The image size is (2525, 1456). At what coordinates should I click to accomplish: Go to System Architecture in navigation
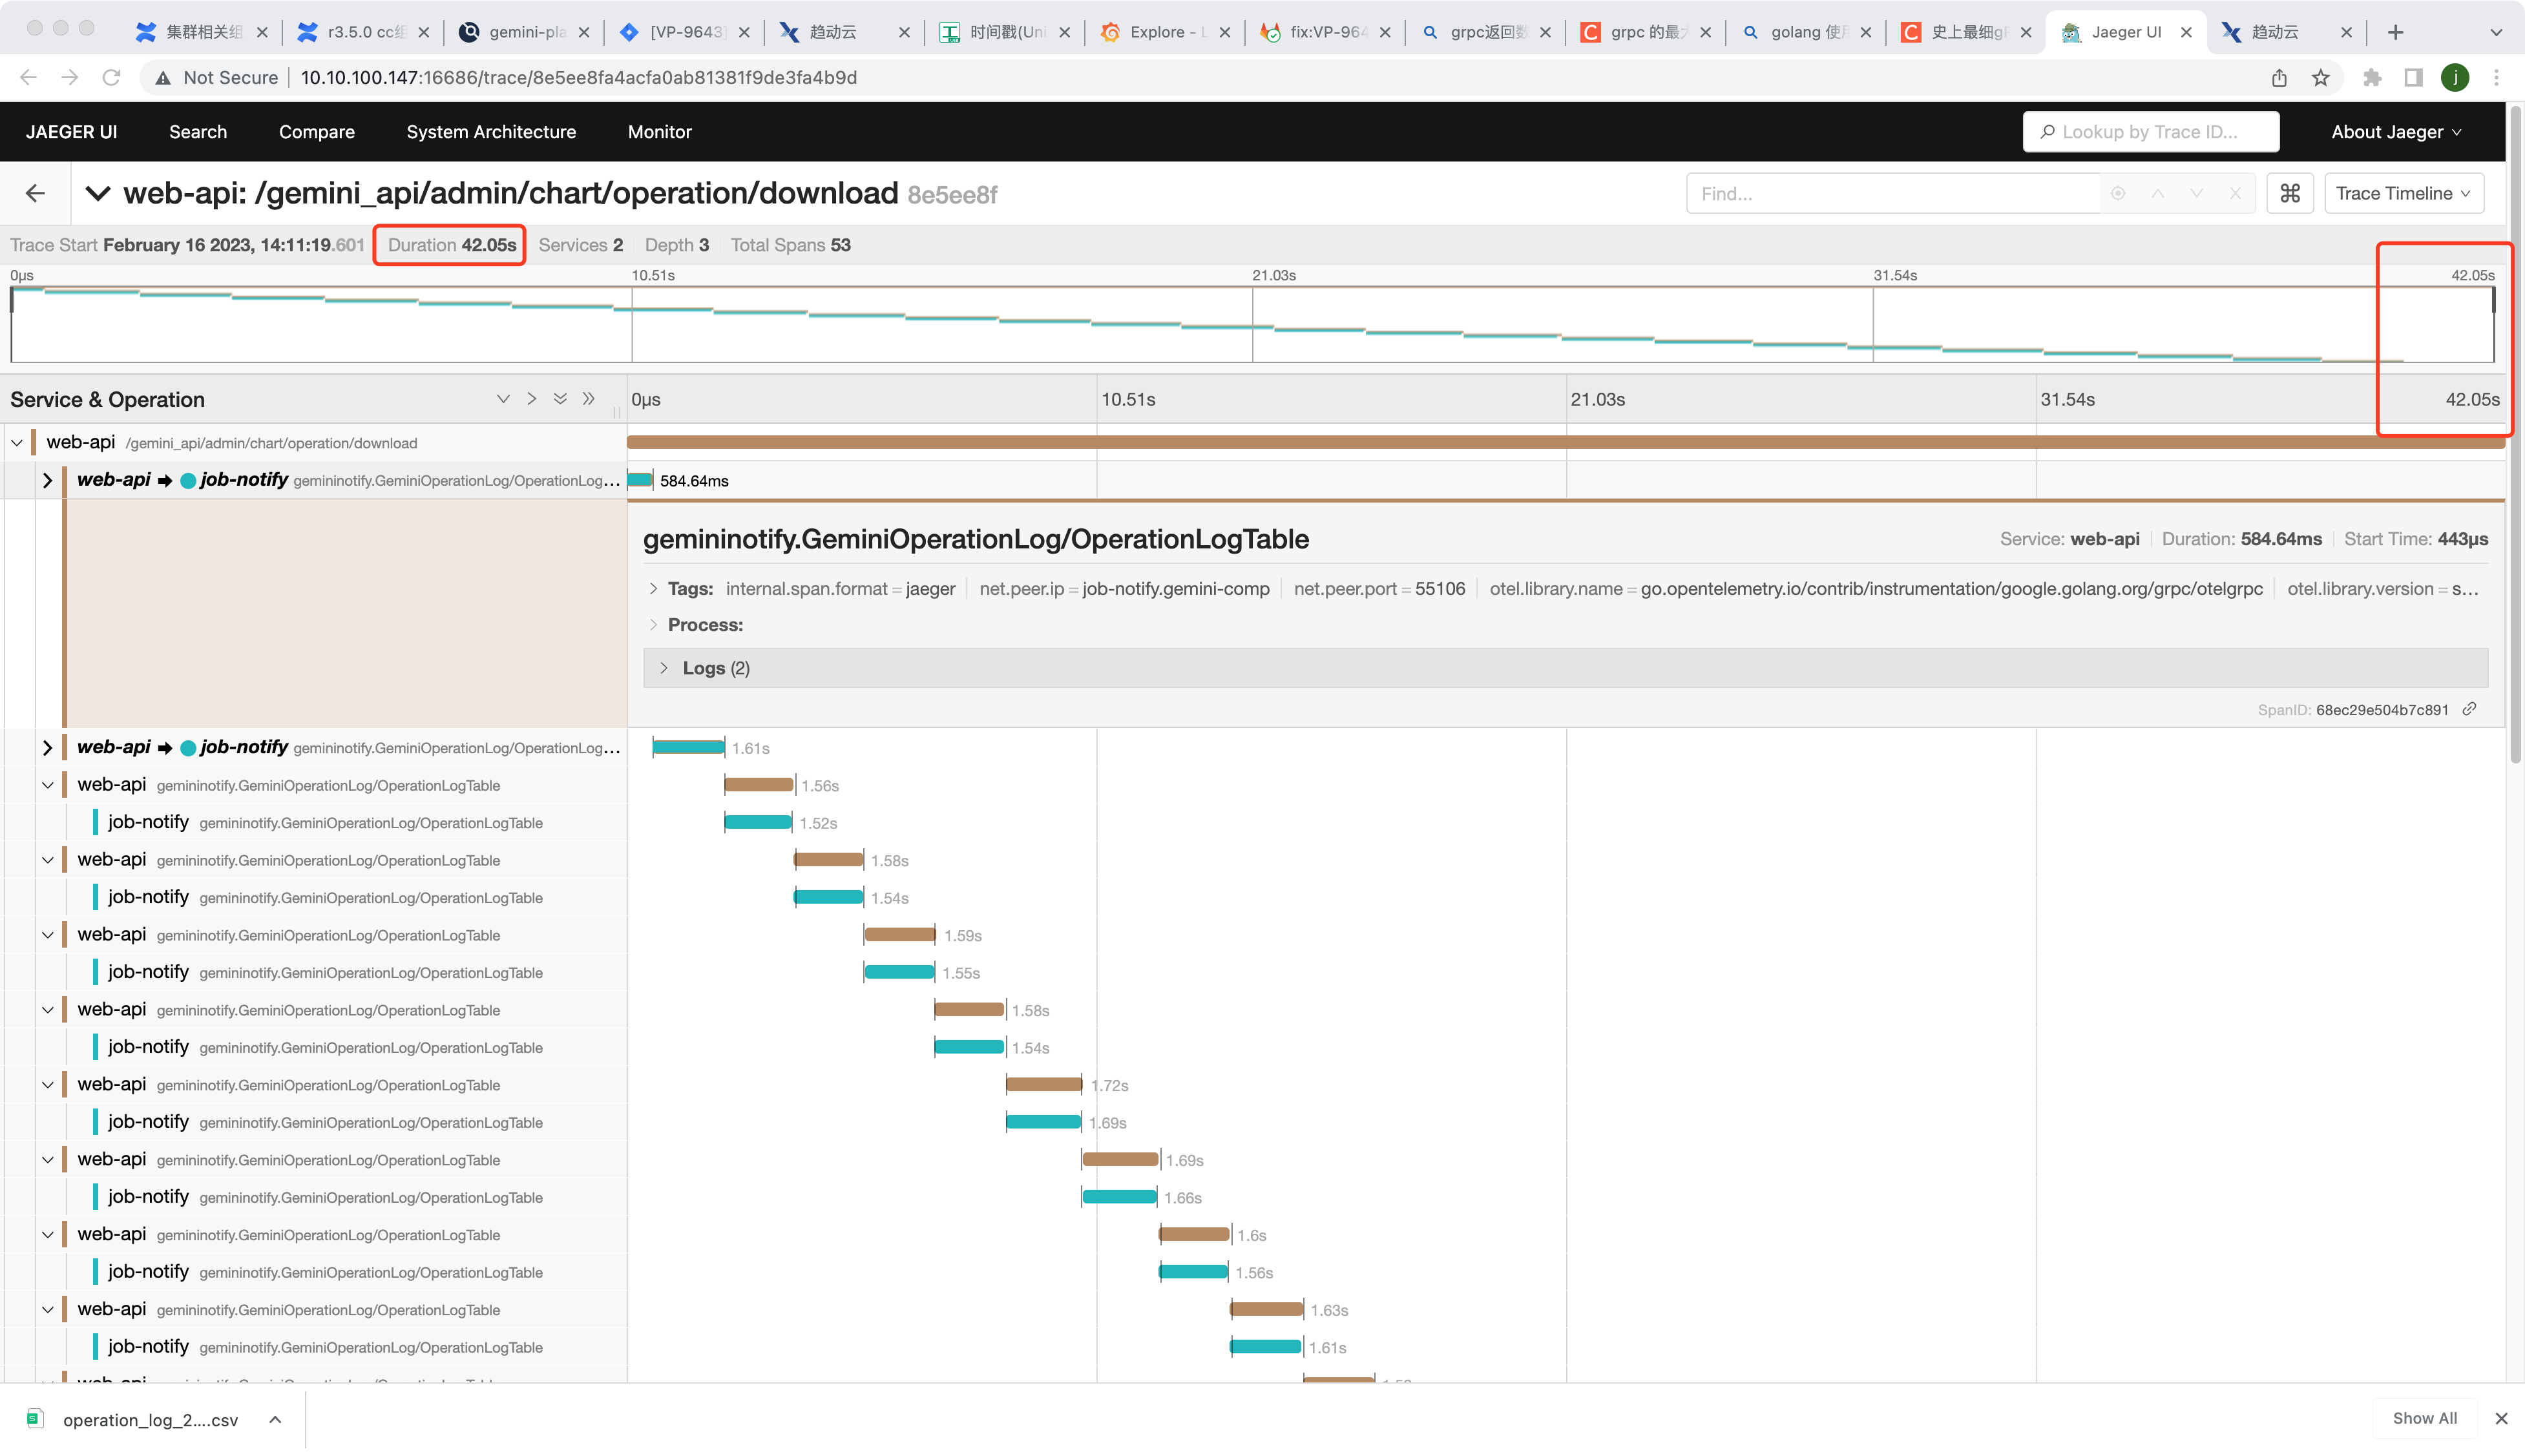tap(491, 132)
